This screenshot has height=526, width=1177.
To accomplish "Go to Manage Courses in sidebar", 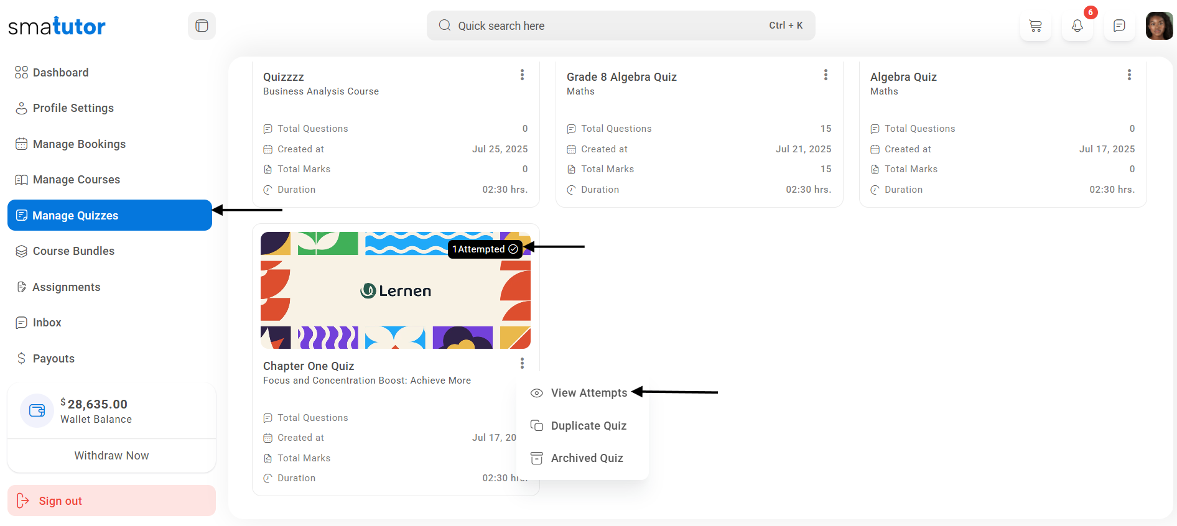I will pos(76,180).
